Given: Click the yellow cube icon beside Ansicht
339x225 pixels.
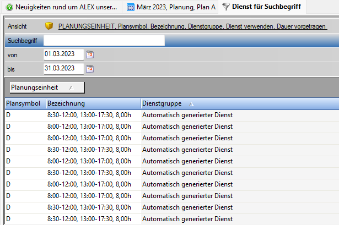Looking at the screenshot, I should tap(49, 27).
